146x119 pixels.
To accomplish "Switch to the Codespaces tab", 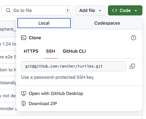I will [107, 23].
